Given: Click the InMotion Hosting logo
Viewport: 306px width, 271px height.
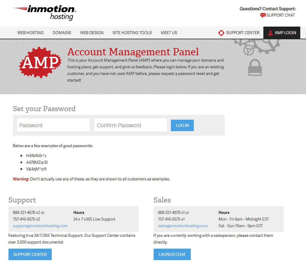Looking at the screenshot, I should tap(45, 13).
